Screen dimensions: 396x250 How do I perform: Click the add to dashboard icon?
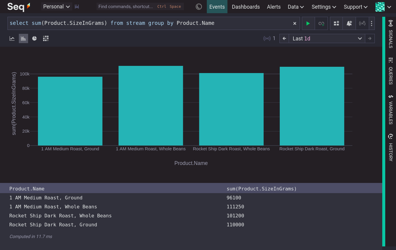point(337,23)
